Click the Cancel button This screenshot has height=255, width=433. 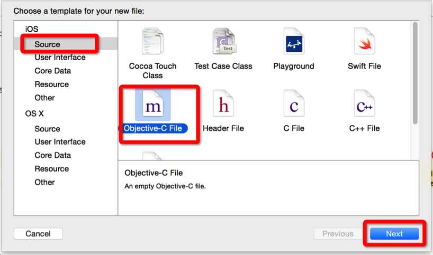click(38, 234)
